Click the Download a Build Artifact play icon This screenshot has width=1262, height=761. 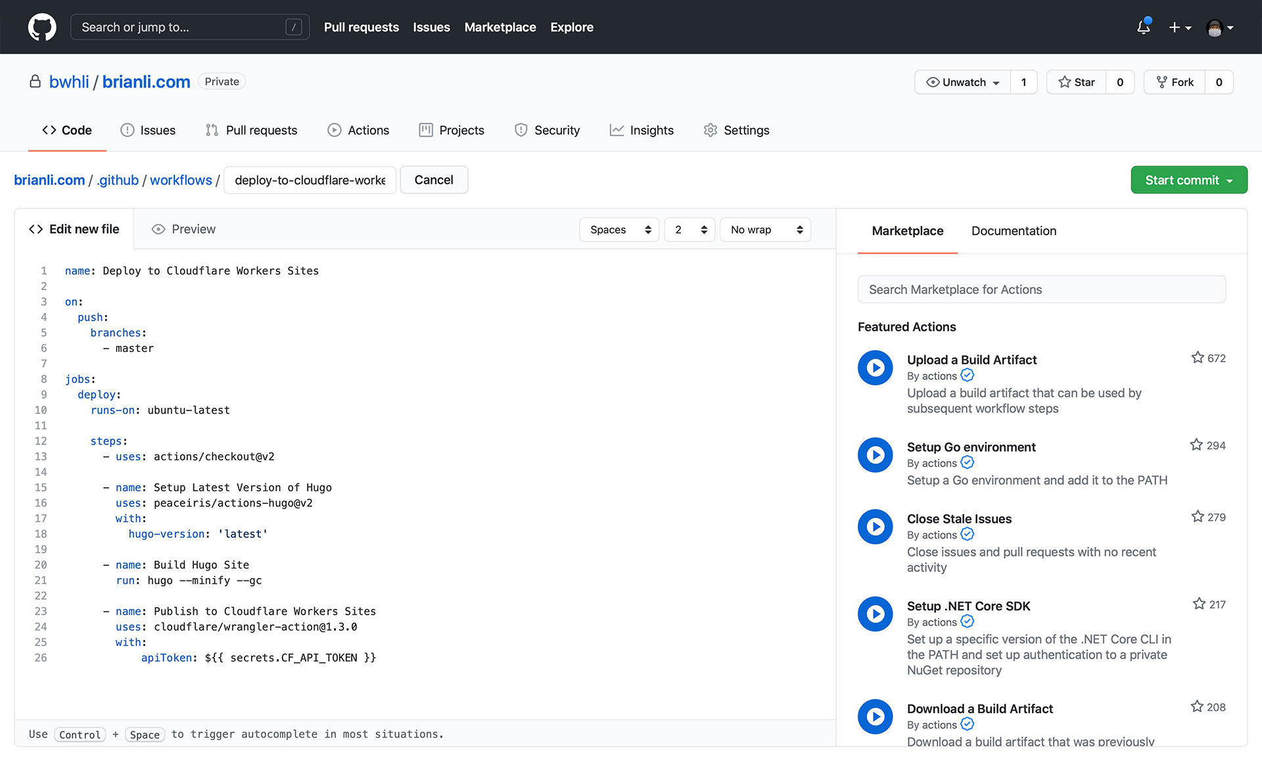coord(875,716)
